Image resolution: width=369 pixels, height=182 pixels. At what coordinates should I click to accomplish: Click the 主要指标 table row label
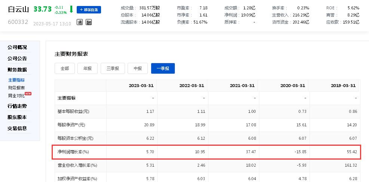(x=67, y=98)
